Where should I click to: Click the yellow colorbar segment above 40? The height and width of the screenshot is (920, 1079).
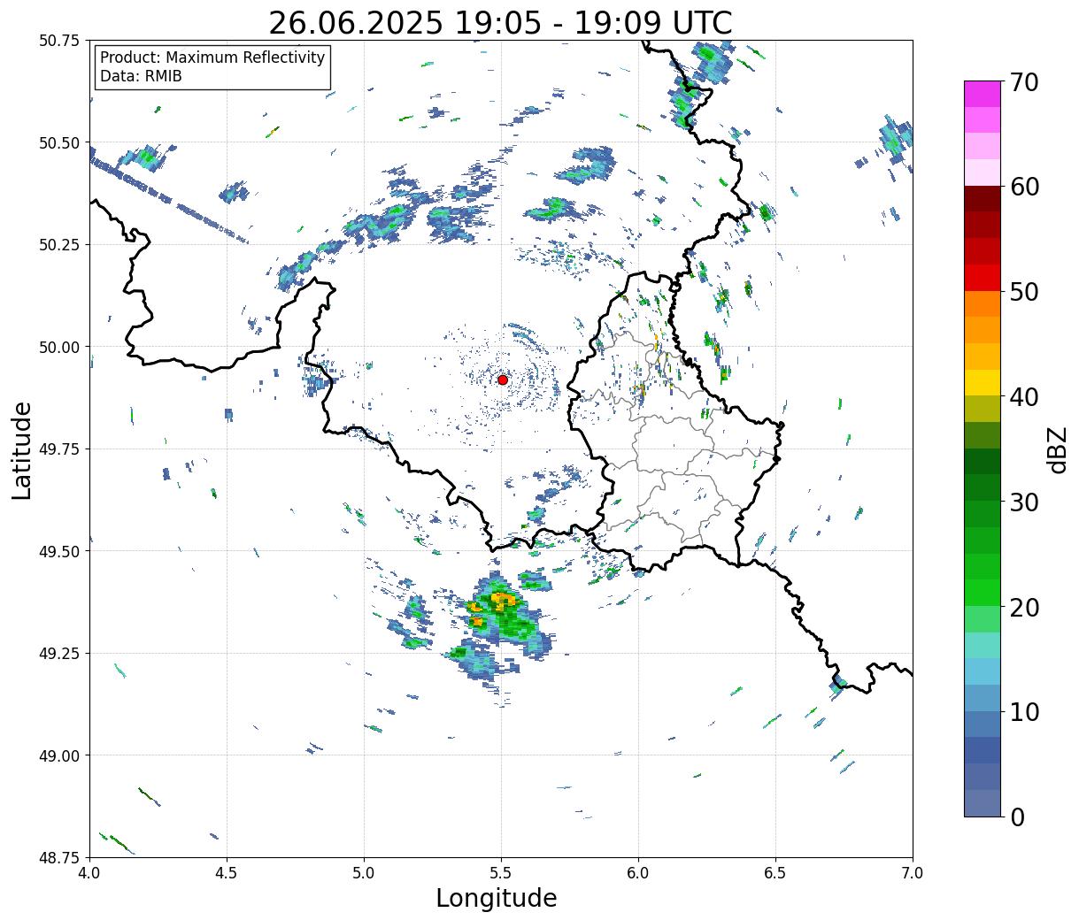983,382
